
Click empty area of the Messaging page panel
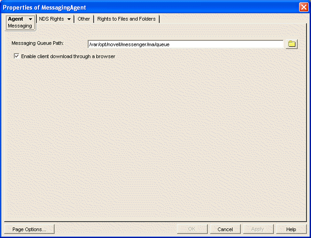(x=156, y=137)
